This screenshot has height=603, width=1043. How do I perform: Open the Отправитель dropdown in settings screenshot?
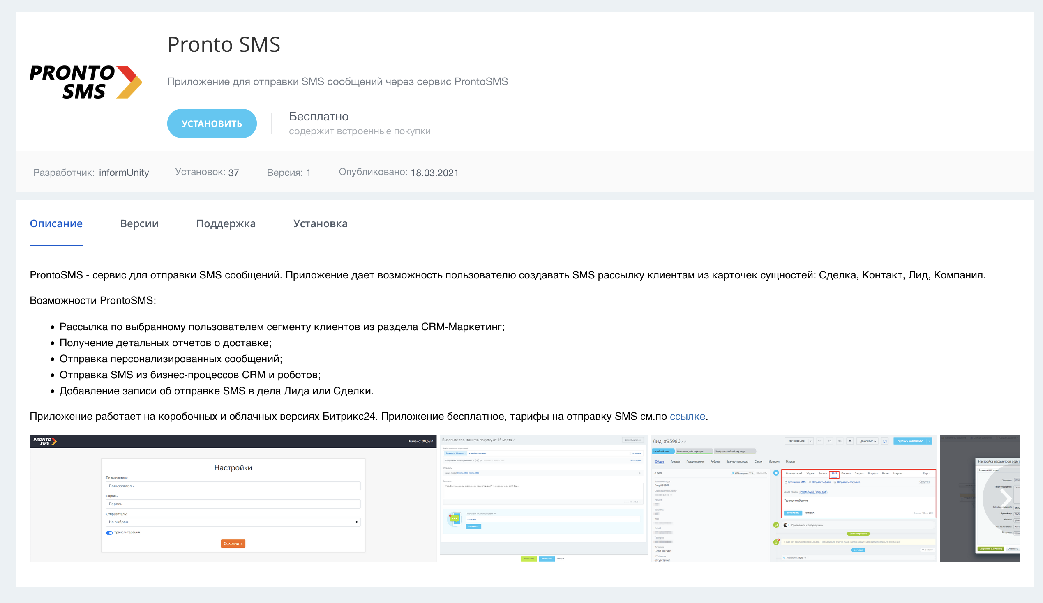click(x=233, y=522)
